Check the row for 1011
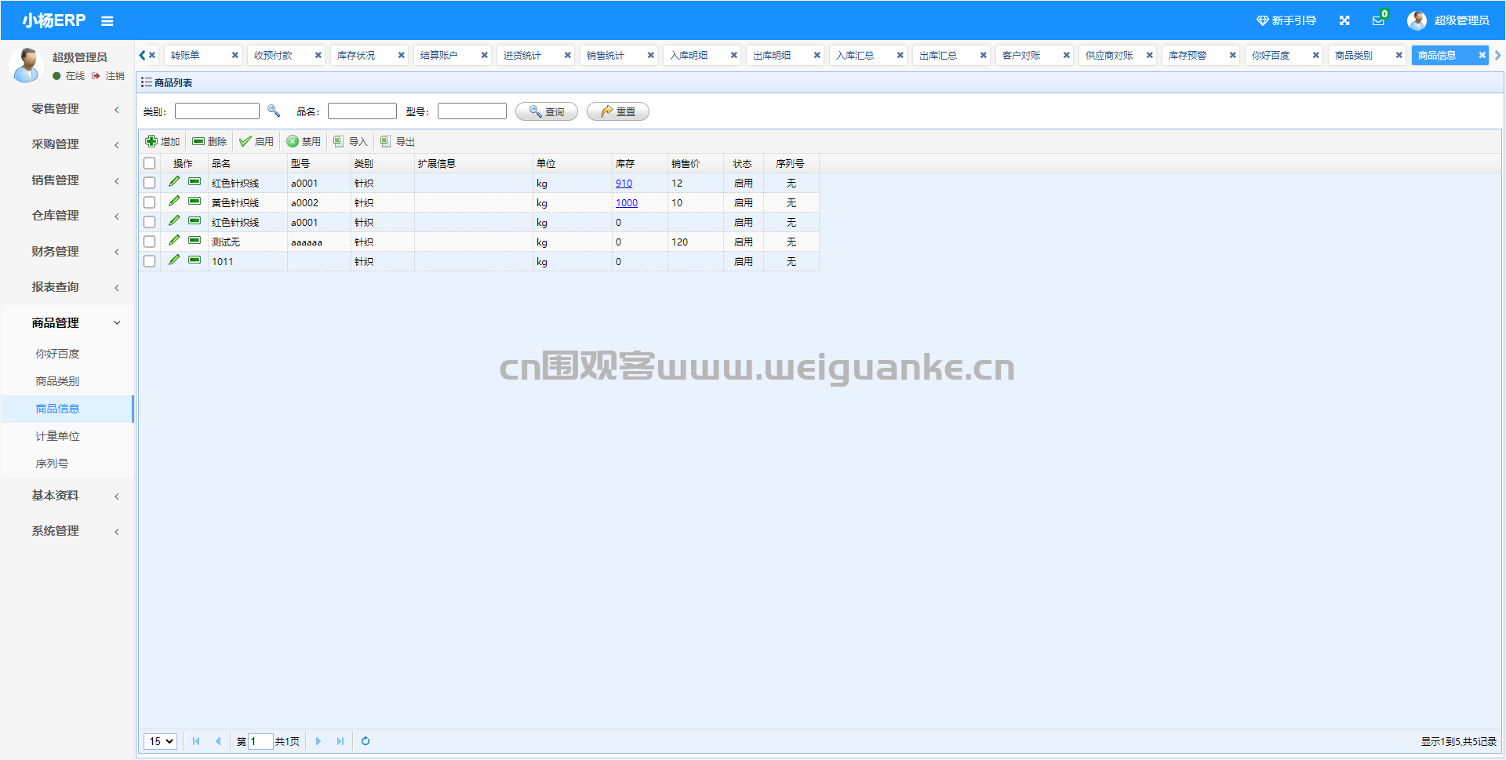 coord(149,261)
